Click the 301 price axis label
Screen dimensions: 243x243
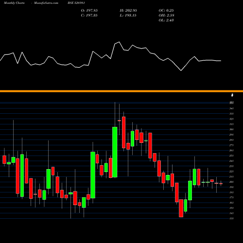click(231, 129)
